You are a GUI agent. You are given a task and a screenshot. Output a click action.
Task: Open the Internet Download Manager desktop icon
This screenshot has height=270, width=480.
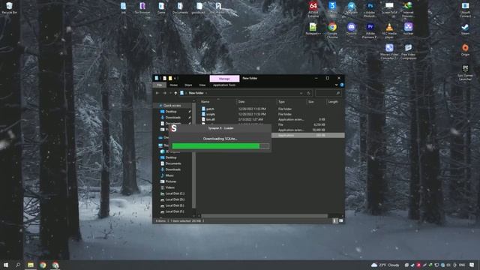408,8
